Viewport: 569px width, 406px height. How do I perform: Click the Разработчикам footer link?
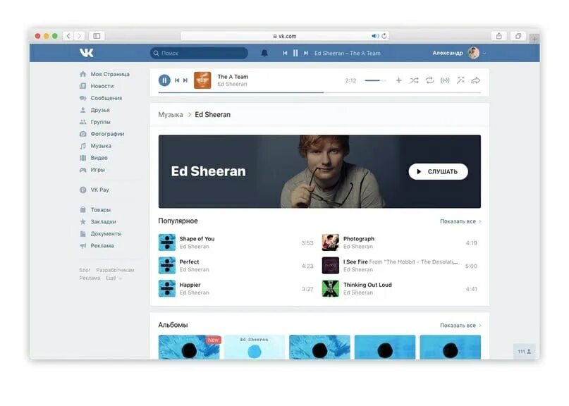coord(115,270)
